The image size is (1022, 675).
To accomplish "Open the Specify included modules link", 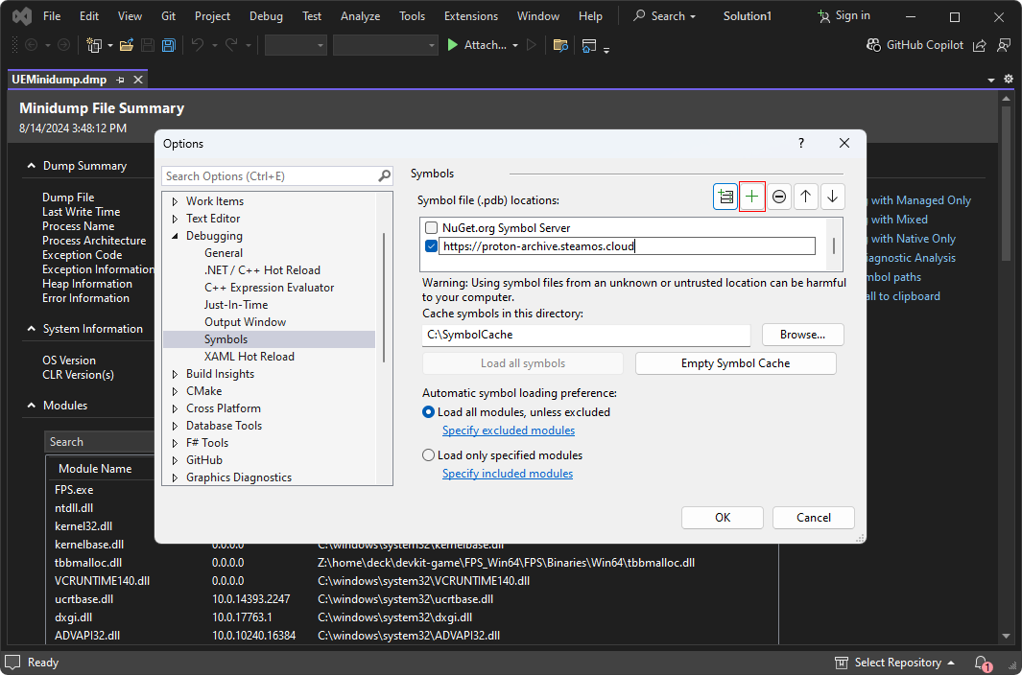I will 508,474.
